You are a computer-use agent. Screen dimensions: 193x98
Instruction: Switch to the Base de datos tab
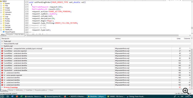20,34
